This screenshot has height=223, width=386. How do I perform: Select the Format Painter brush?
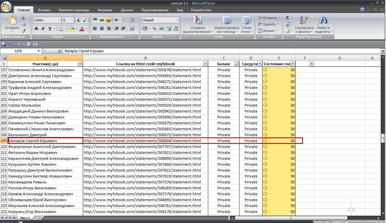point(23,30)
